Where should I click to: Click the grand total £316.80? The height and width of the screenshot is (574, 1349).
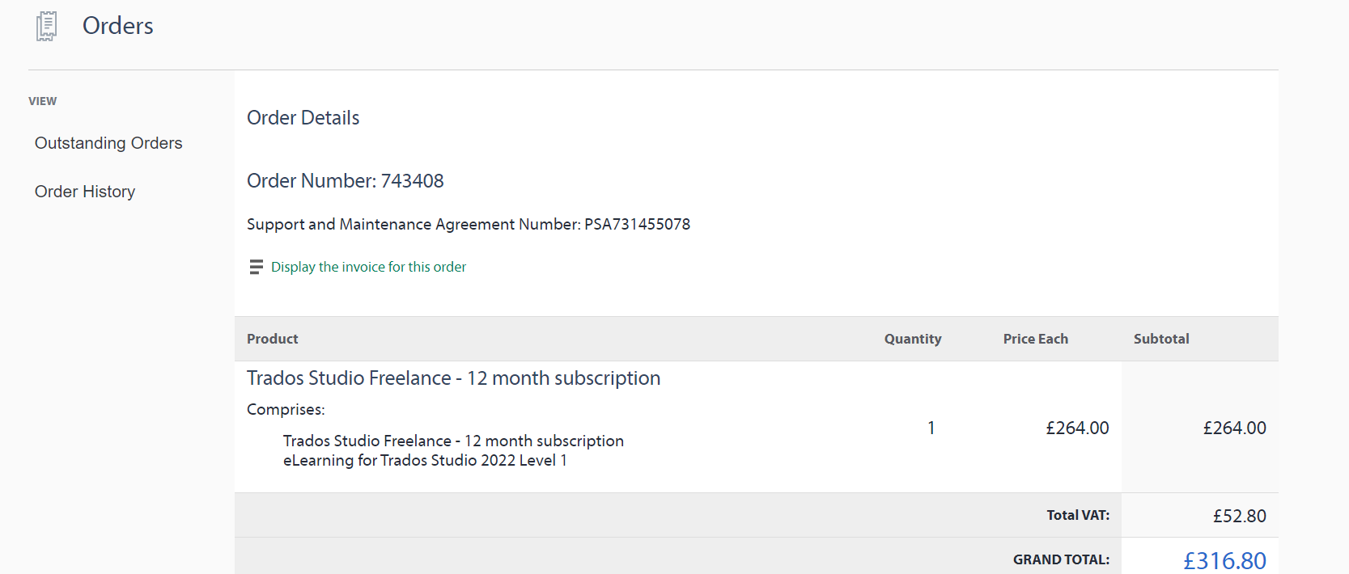point(1225,561)
